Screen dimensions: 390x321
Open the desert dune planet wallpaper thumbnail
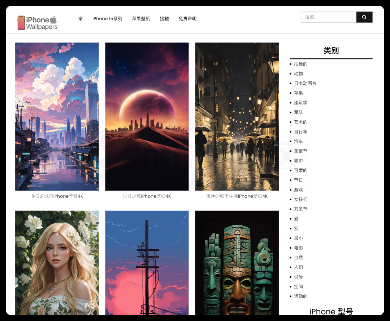tap(147, 117)
